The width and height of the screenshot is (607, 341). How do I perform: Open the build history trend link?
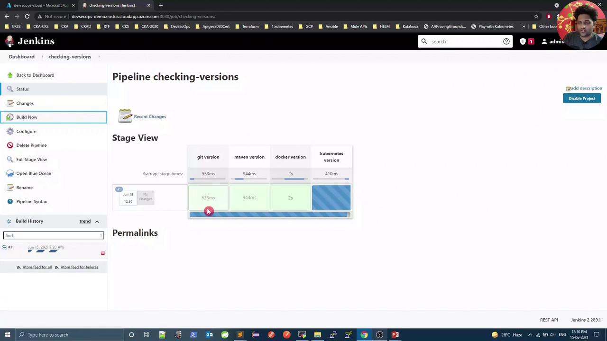point(85,221)
